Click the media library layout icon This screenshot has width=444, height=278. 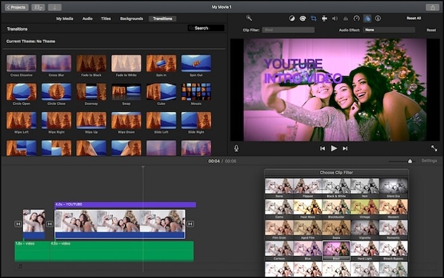pyautogui.click(x=38, y=8)
